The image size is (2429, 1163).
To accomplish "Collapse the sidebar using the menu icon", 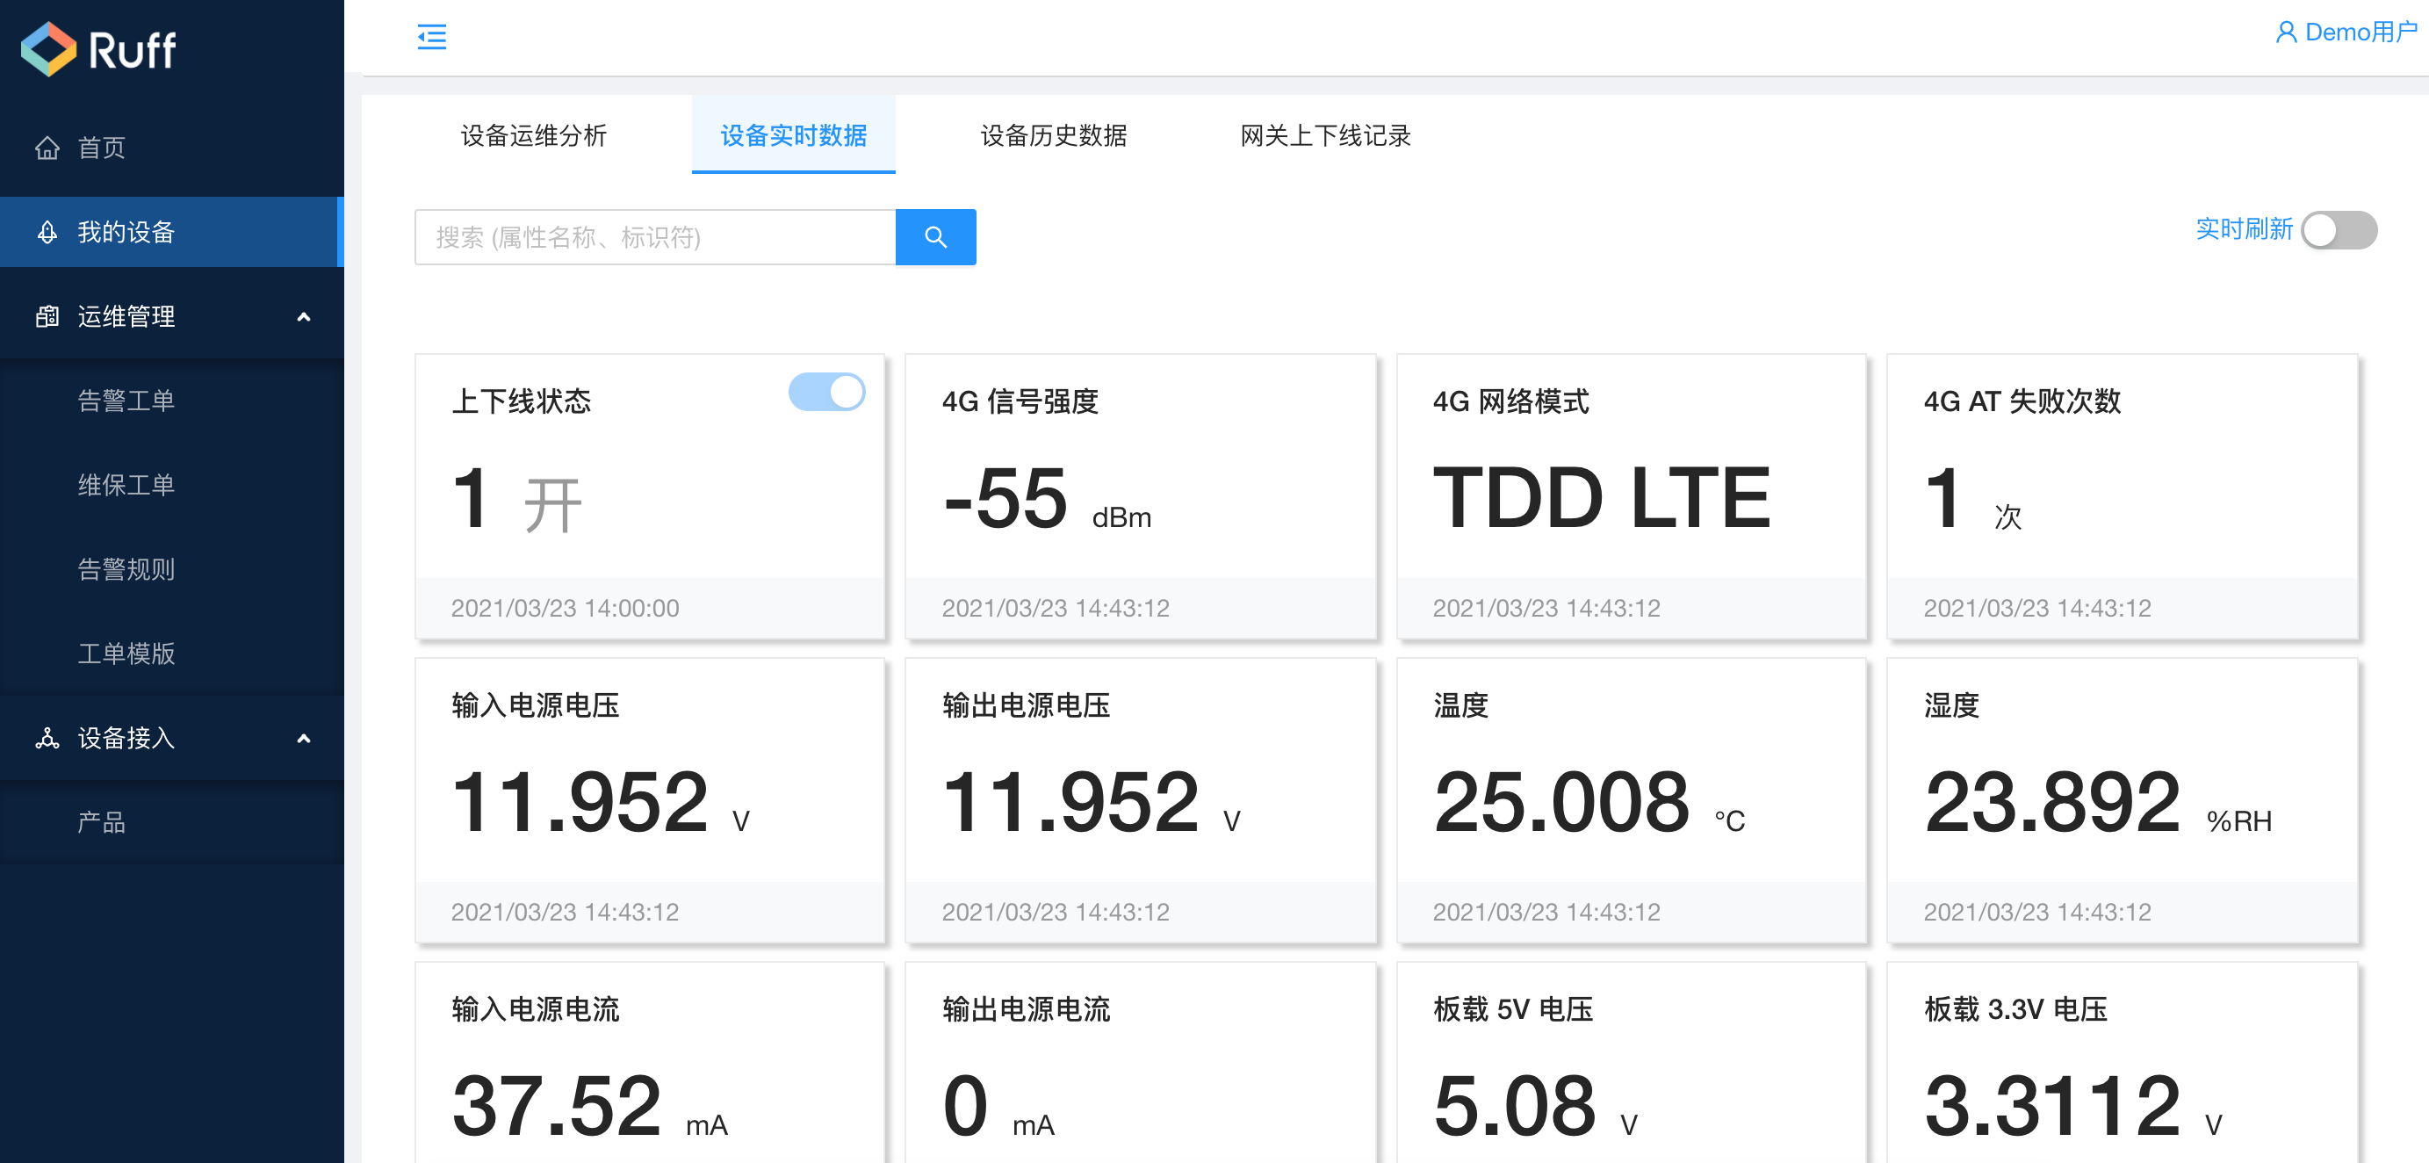I will click(432, 37).
